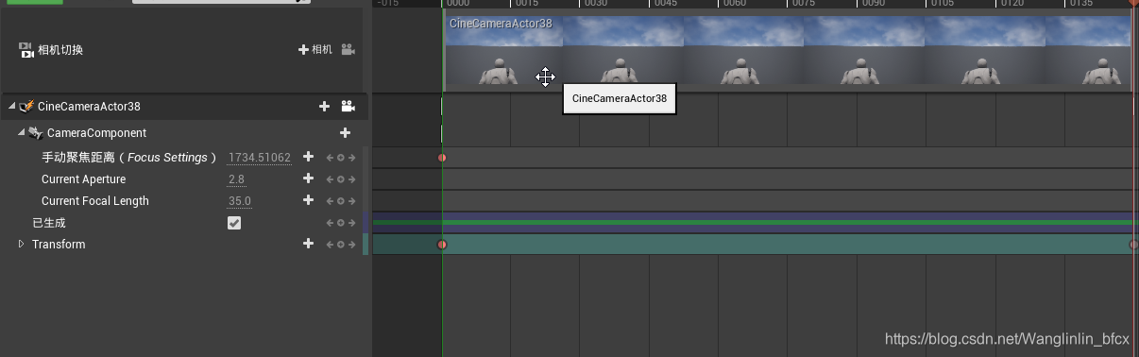Image resolution: width=1139 pixels, height=357 pixels.
Task: Click the camera icon on CineCameraActor38 row
Action: [348, 107]
